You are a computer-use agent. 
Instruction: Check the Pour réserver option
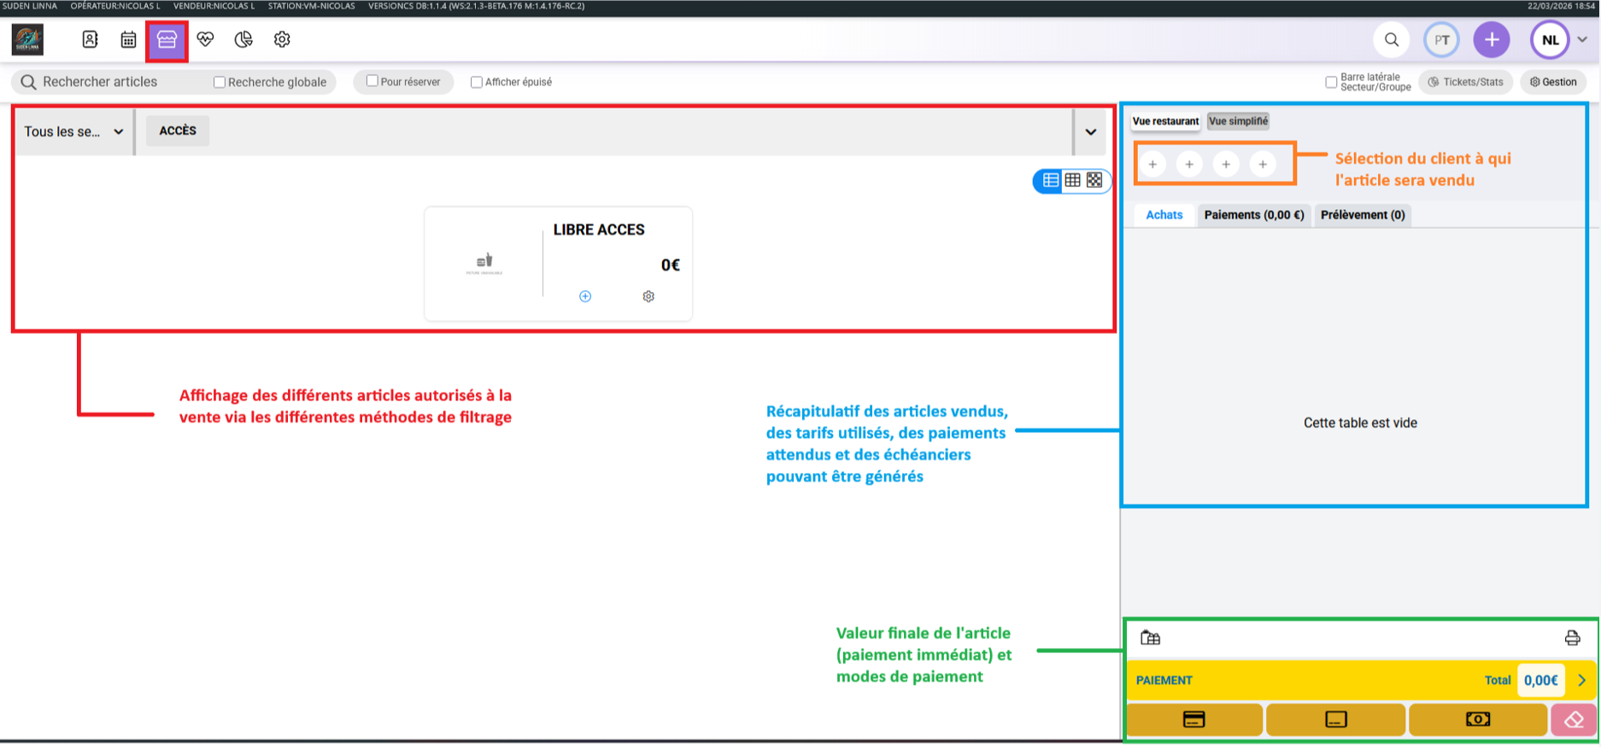(x=372, y=81)
